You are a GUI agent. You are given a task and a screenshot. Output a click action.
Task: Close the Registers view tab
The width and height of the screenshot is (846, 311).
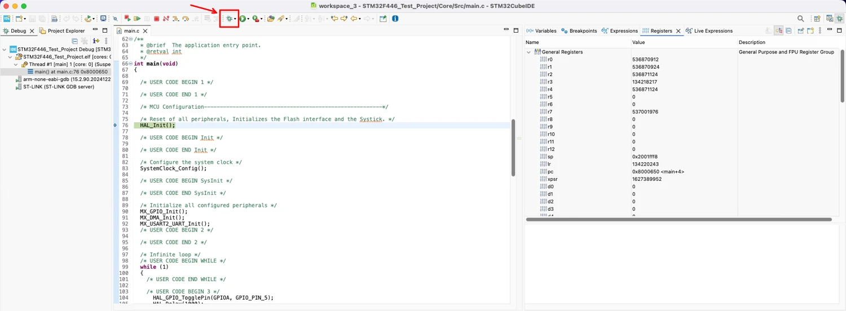click(x=678, y=31)
